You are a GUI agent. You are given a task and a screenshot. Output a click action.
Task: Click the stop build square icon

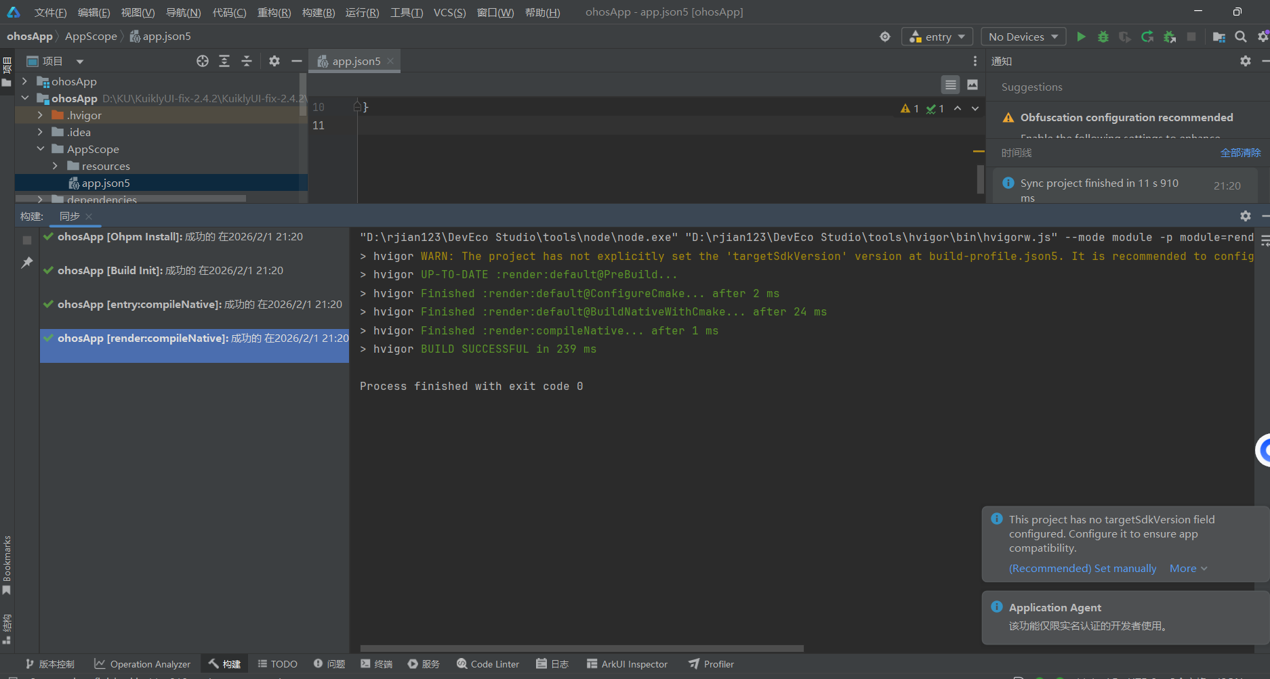tap(27, 240)
